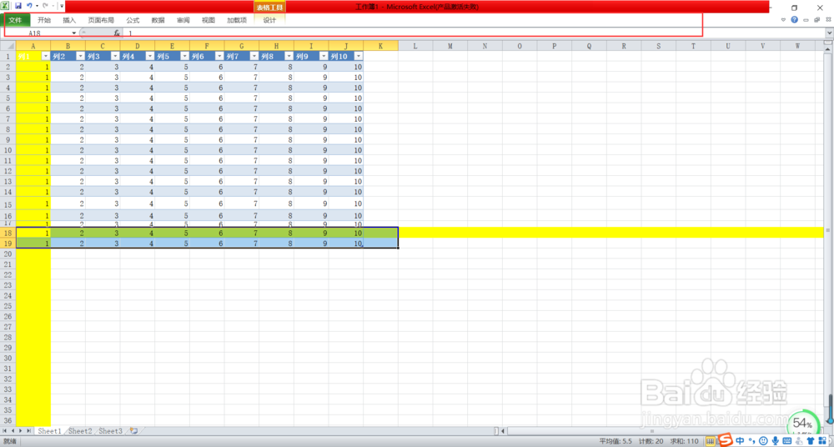Open filter dropdown for 列8
This screenshot has width=834, height=447.
point(289,56)
